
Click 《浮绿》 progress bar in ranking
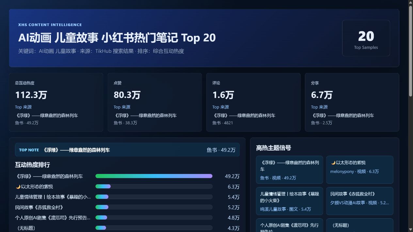[154, 176]
